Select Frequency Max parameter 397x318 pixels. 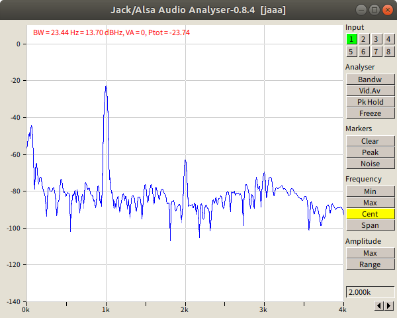tap(370, 203)
